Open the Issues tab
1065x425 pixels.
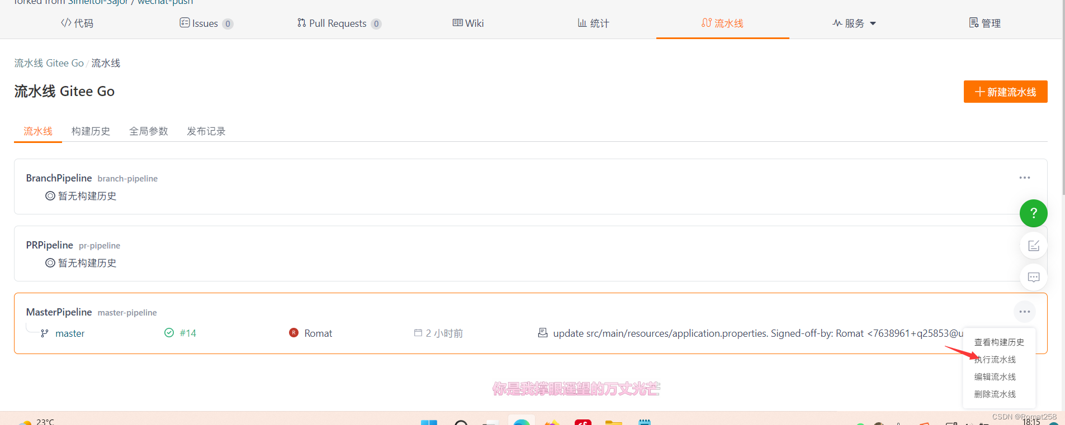206,23
